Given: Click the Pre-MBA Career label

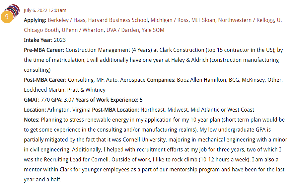Looking at the screenshot, I should click(x=44, y=50).
